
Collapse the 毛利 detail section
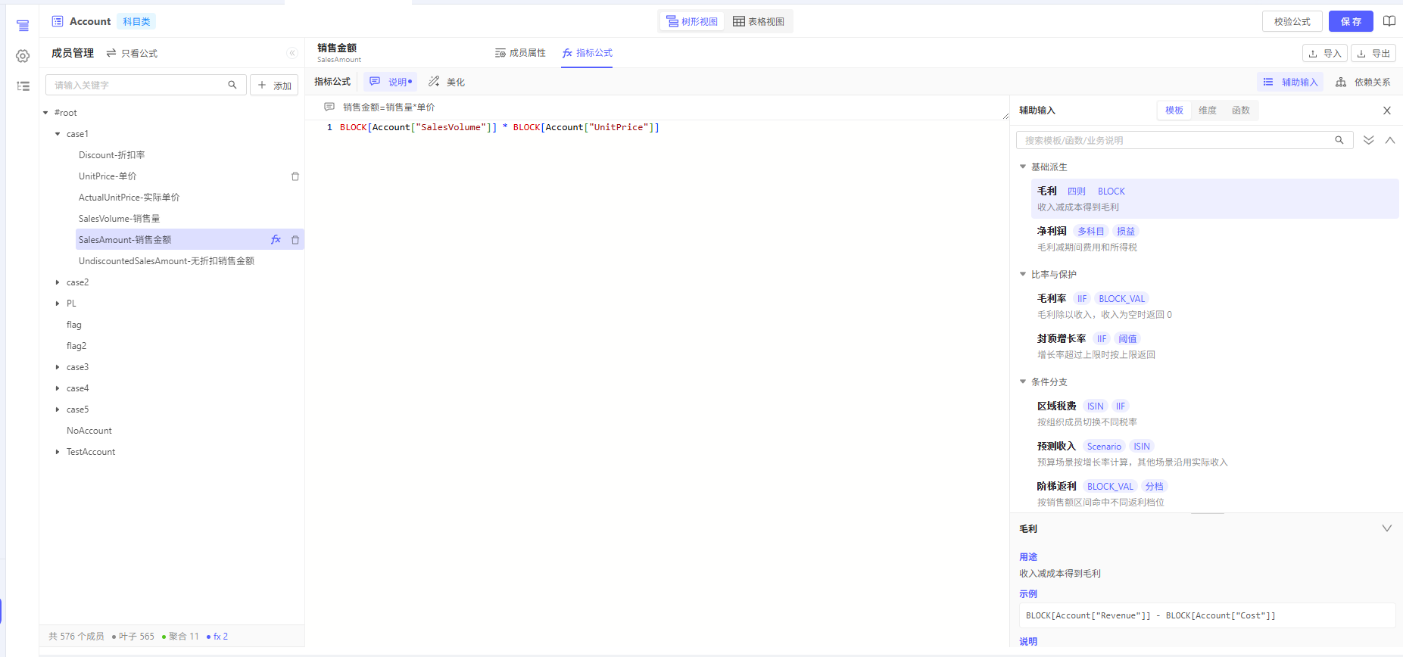pyautogui.click(x=1387, y=528)
